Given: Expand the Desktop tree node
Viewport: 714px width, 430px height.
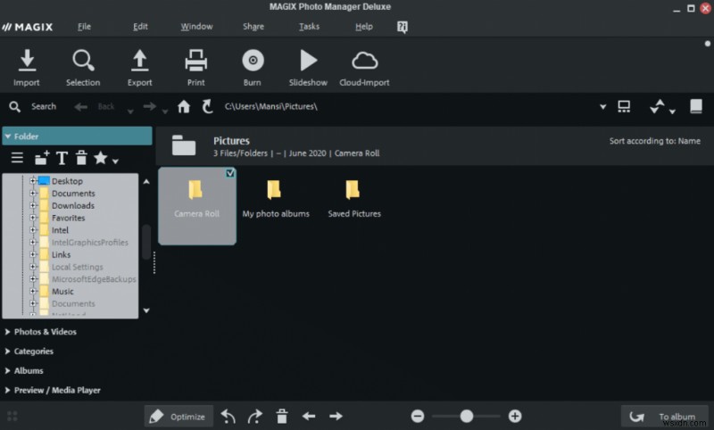Looking at the screenshot, I should point(33,180).
